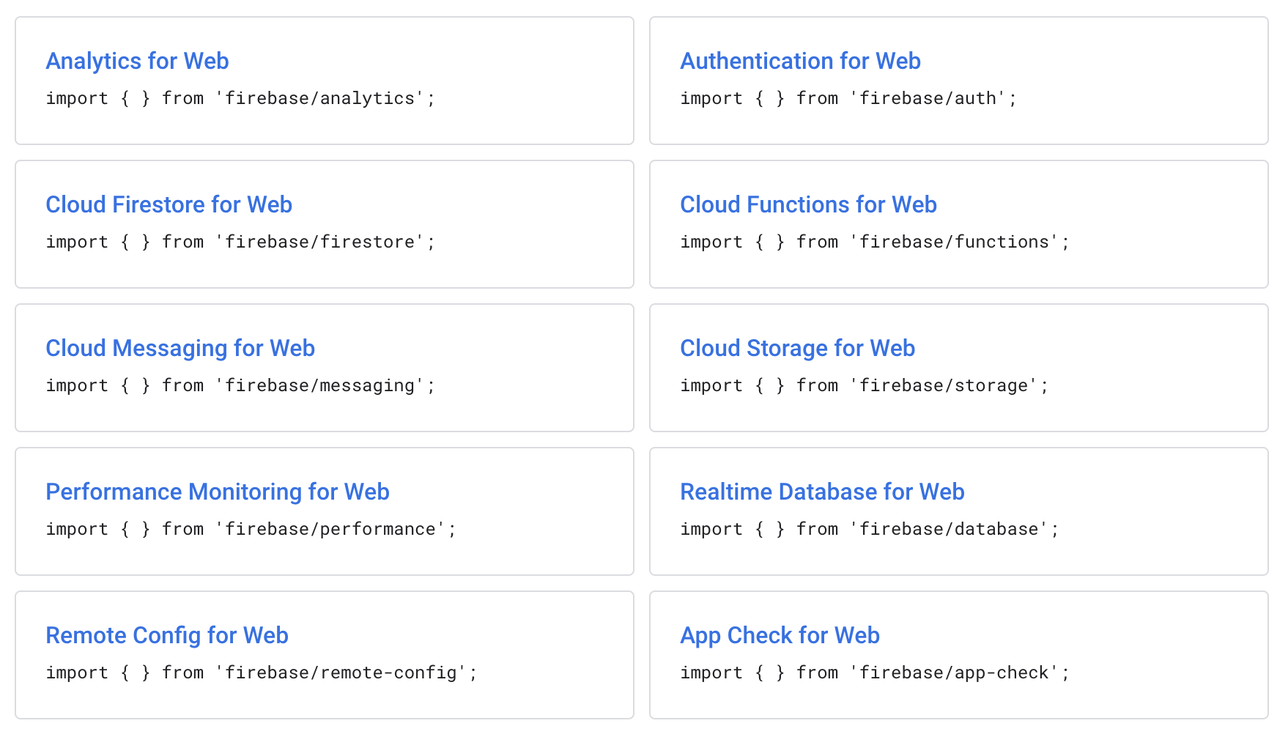Visit Performance Monitoring for Web link
The width and height of the screenshot is (1288, 737).
218,492
